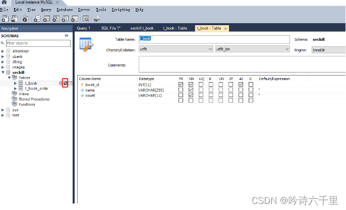Toggle NN checkbox for count column
The width and height of the screenshot is (346, 210).
191,95
